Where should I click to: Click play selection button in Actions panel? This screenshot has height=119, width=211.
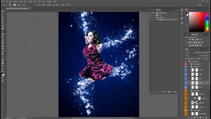(166, 92)
